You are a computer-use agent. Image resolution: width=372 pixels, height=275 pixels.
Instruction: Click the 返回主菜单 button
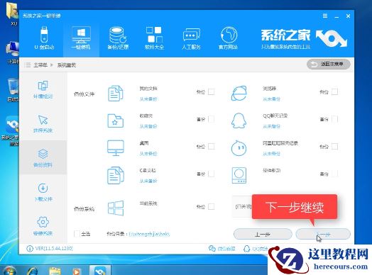(329, 64)
